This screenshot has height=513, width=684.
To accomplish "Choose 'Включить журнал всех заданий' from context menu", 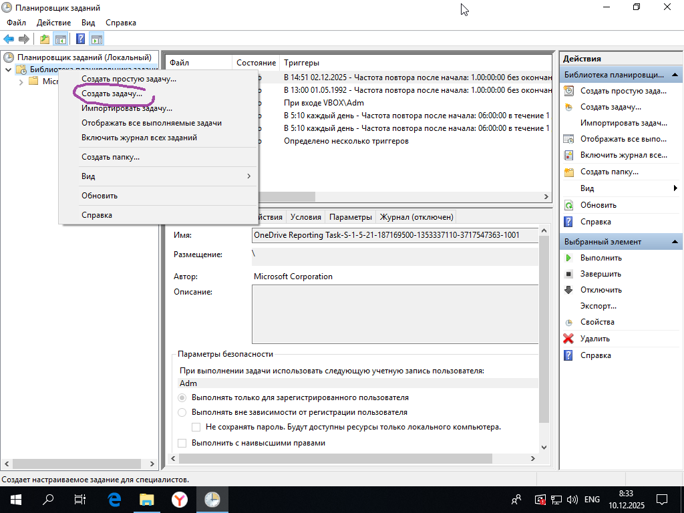I will 158,138.
